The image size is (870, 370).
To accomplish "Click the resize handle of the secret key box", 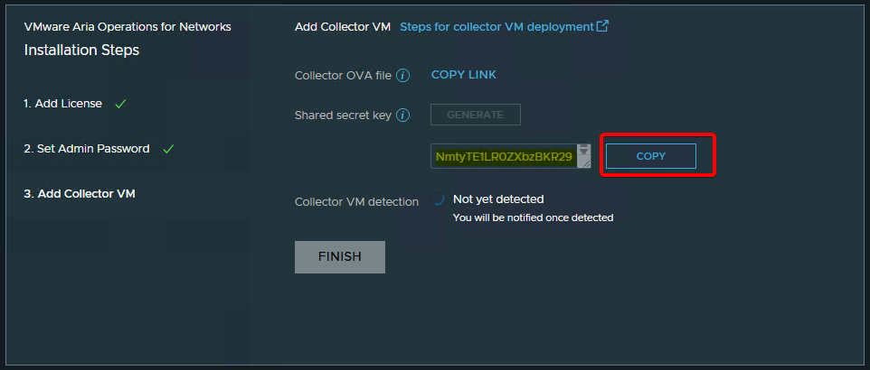I will coord(584,163).
